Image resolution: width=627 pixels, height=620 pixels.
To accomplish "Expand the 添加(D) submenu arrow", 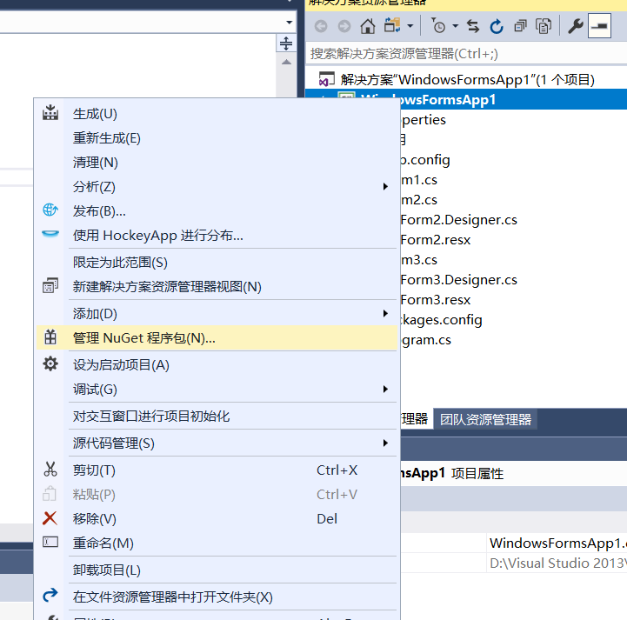I will click(x=385, y=313).
